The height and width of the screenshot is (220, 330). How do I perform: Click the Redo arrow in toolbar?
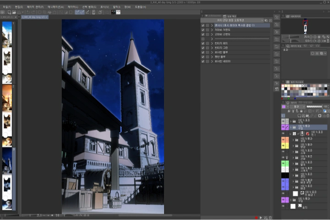(x=33, y=12)
